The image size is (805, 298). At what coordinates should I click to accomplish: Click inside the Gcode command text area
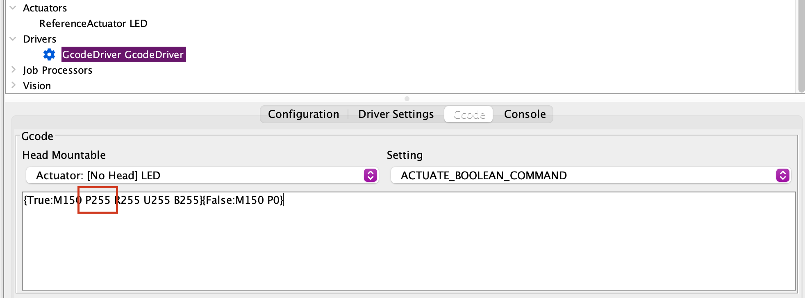(408, 246)
